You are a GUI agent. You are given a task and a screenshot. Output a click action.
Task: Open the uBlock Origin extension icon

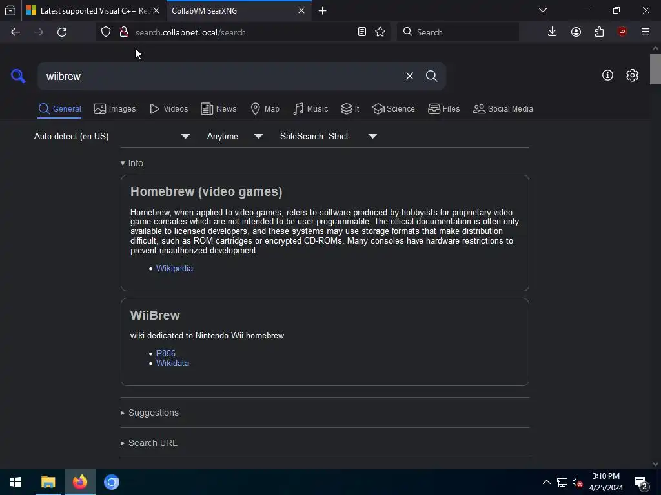(622, 32)
